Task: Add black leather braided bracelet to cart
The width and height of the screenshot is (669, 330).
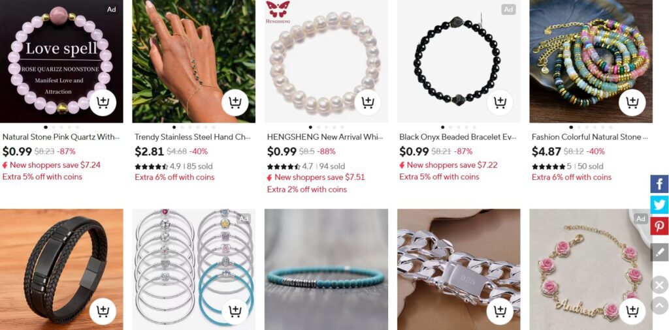Action: coord(103,311)
